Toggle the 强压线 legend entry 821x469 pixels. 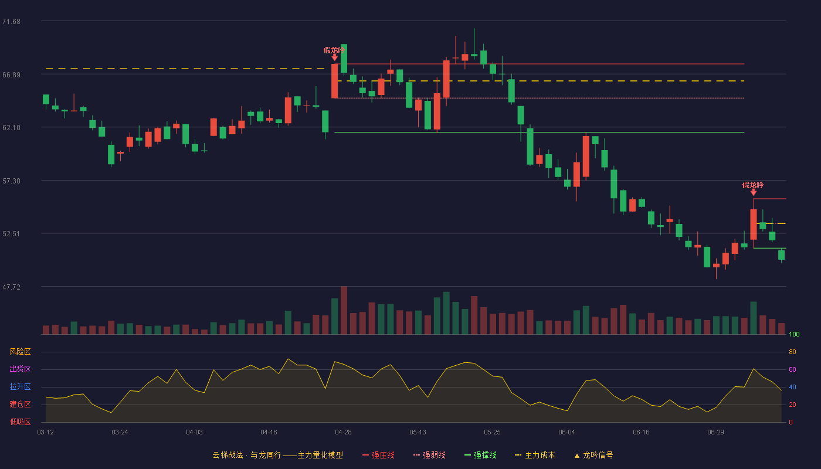378,455
